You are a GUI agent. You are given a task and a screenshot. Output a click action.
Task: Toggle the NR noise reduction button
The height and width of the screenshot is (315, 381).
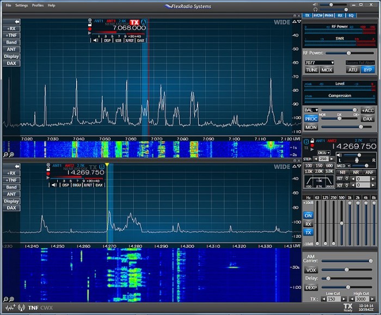pyautogui.click(x=356, y=172)
